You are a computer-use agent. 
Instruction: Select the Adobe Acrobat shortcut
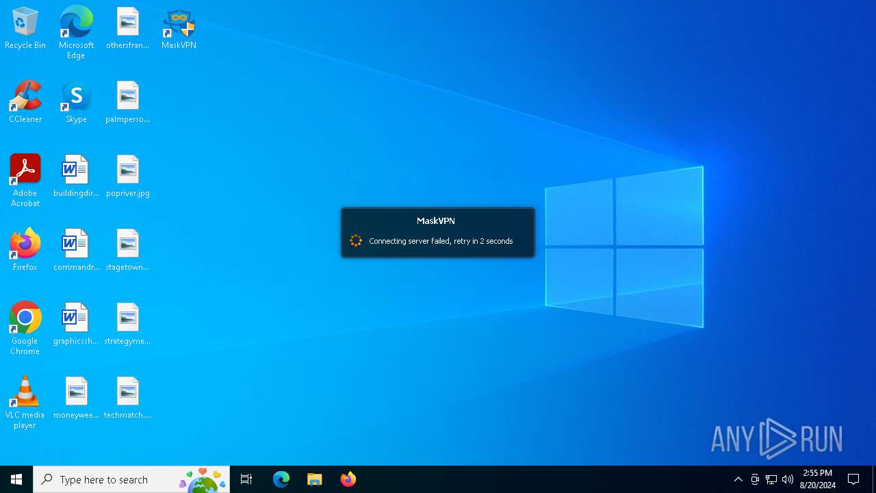(25, 181)
